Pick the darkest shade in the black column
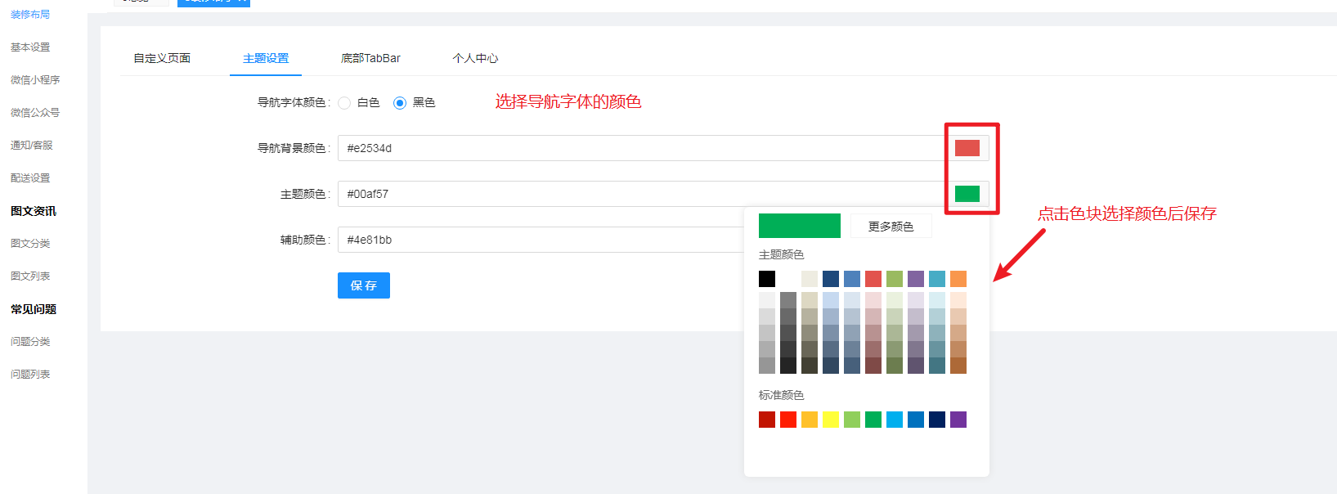This screenshot has height=494, width=1337. tap(767, 366)
